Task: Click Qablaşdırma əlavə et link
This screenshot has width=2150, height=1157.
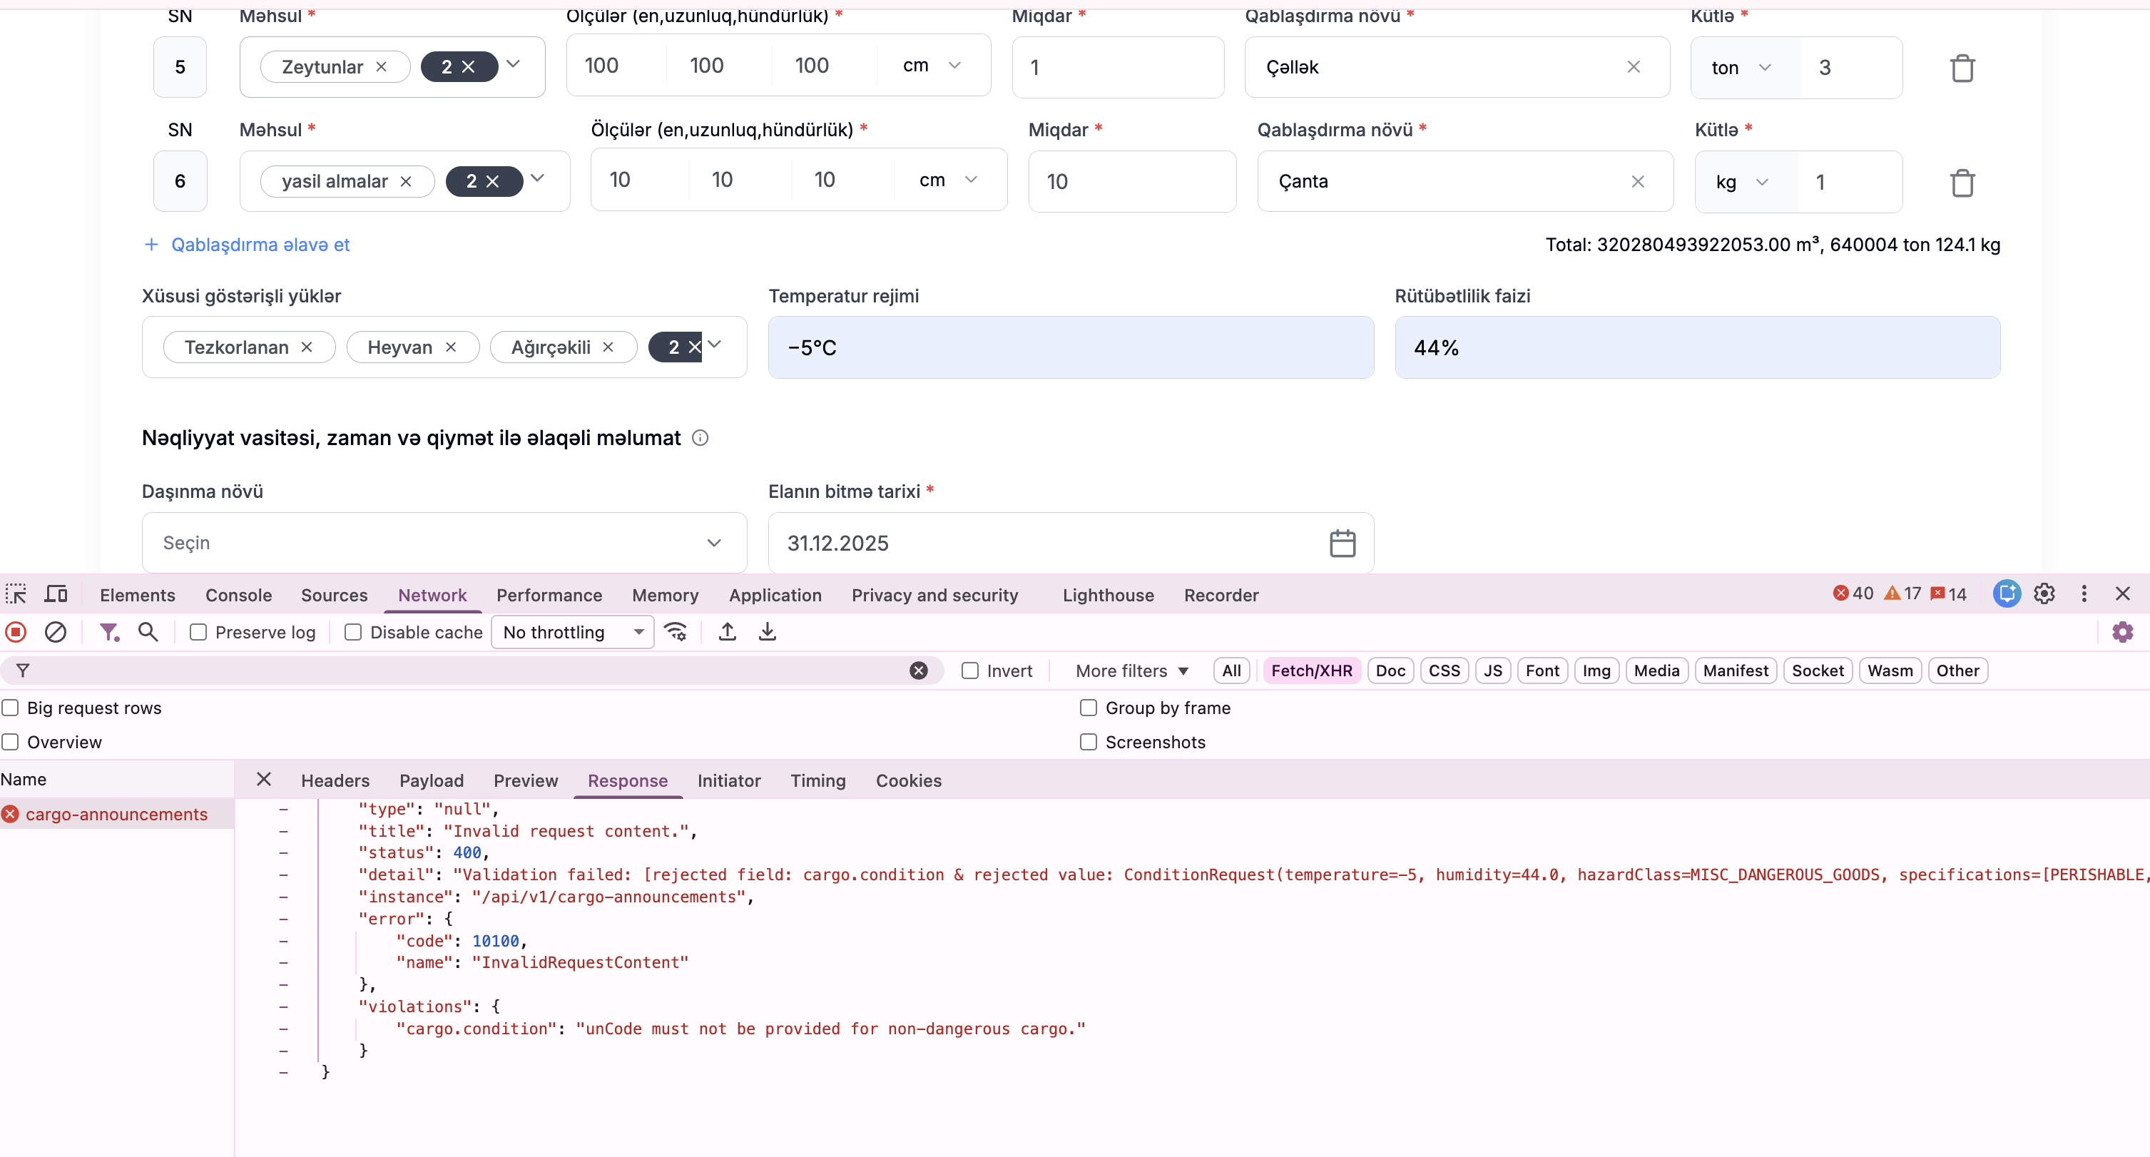Action: click(x=247, y=245)
